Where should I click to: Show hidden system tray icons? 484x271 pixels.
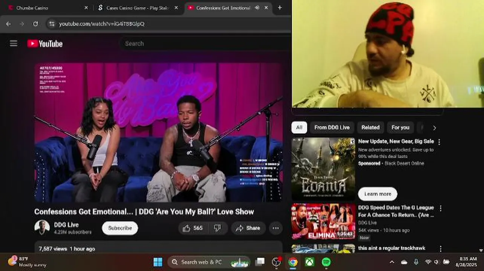pos(392,262)
